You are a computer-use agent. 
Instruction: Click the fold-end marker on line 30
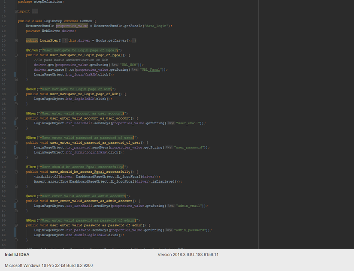click(16, 79)
